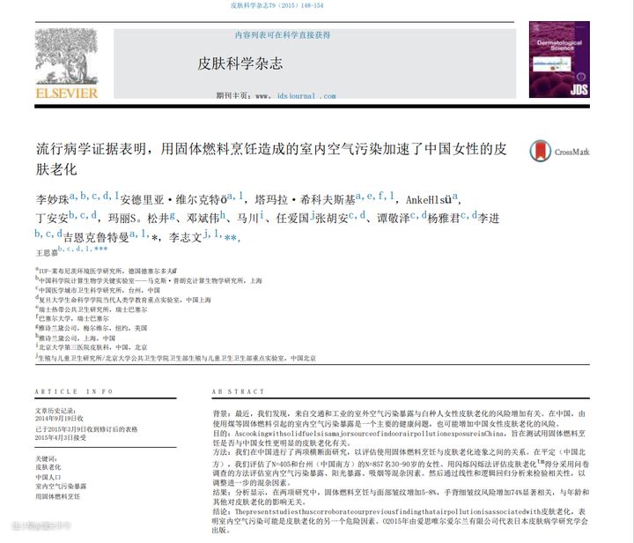
Task: Click the journal title 皮肤科学杂志
Action: pyautogui.click(x=240, y=63)
